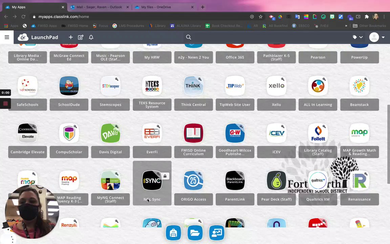Open the Extensions puzzle icon

[367, 17]
